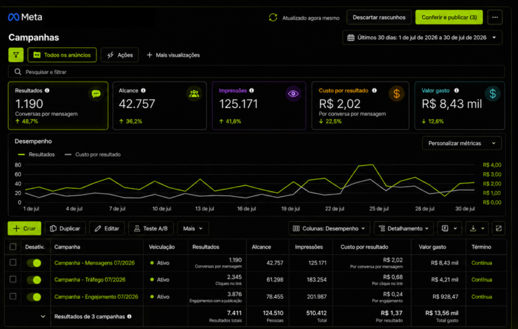Toggle off Campanha - Engajamento 07/2026 switch

[34, 297]
